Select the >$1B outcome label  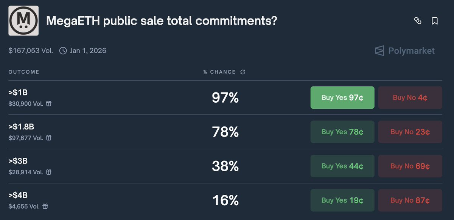[17, 92]
